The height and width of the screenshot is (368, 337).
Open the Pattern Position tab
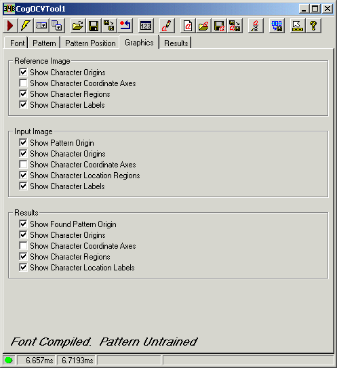coord(90,43)
